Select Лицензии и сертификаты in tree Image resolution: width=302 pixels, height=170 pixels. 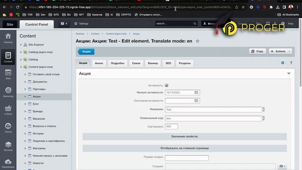pyautogui.click(x=49, y=141)
